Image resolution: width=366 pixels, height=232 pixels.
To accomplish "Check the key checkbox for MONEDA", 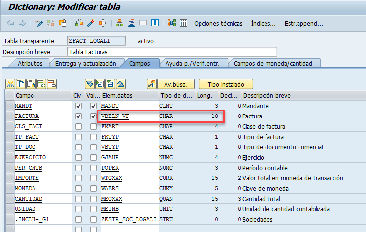I will click(x=78, y=188).
